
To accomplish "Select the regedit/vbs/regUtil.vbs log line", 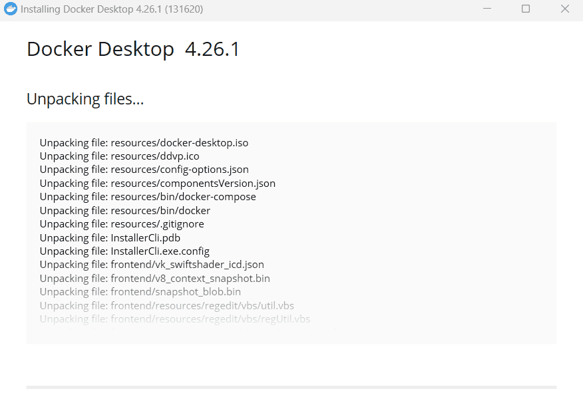I will 175,319.
